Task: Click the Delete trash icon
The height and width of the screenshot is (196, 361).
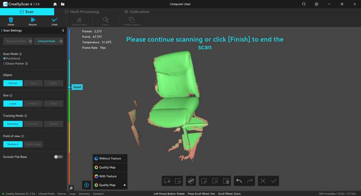Action: 11,20
